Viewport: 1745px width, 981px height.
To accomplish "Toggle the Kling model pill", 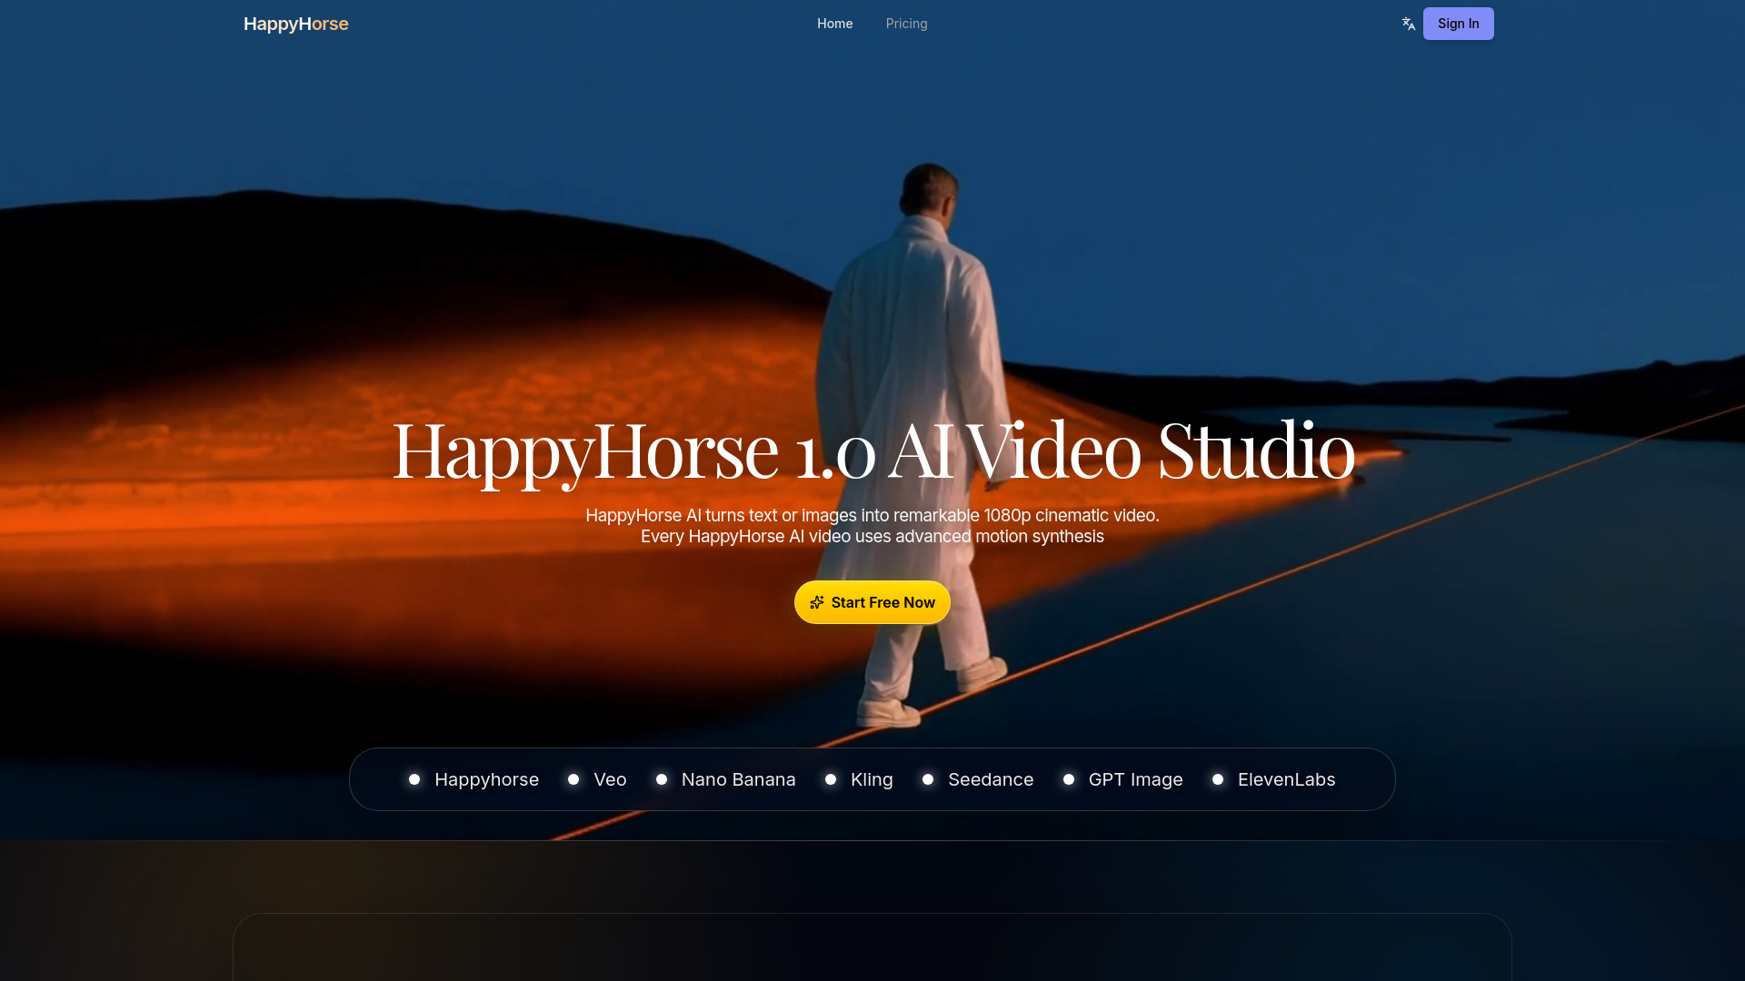I will coord(872,779).
